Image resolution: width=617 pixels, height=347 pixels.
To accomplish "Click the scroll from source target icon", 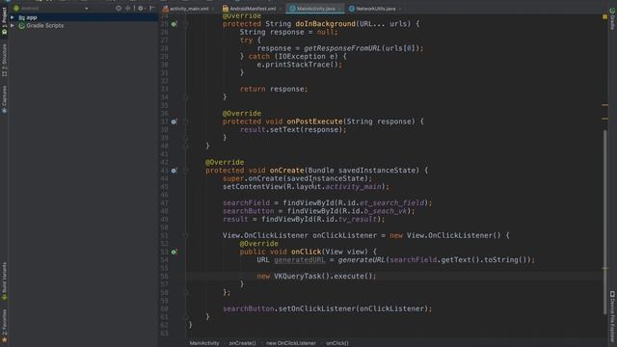I will pos(119,8).
